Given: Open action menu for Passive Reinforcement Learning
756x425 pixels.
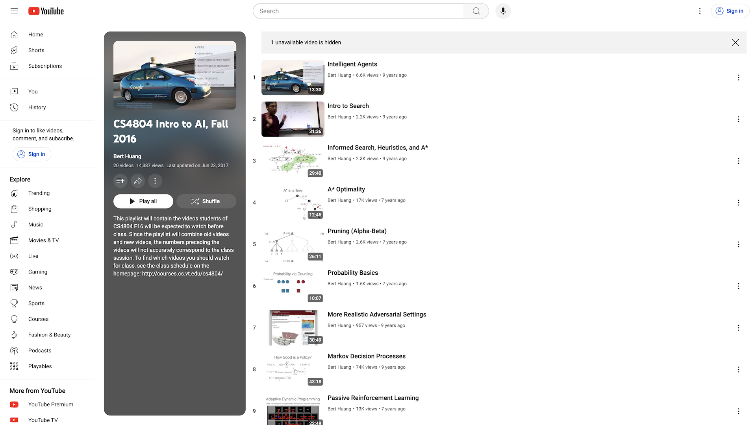Looking at the screenshot, I should tap(739, 411).
